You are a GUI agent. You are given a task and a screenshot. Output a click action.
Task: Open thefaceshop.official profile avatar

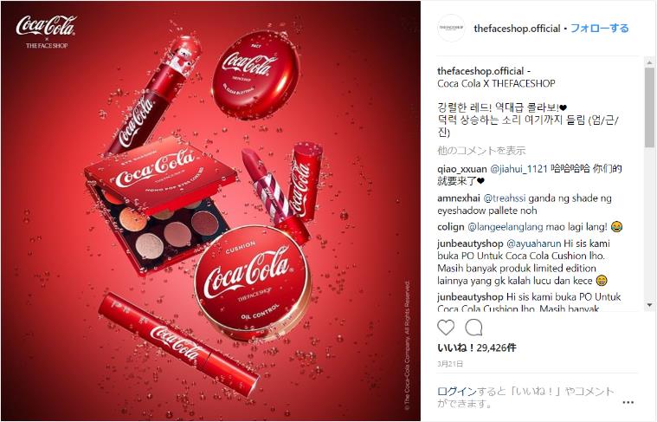pyautogui.click(x=451, y=28)
